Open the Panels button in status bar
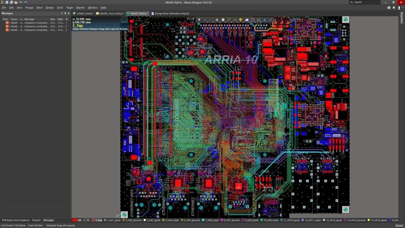The width and height of the screenshot is (405, 228). point(399,225)
